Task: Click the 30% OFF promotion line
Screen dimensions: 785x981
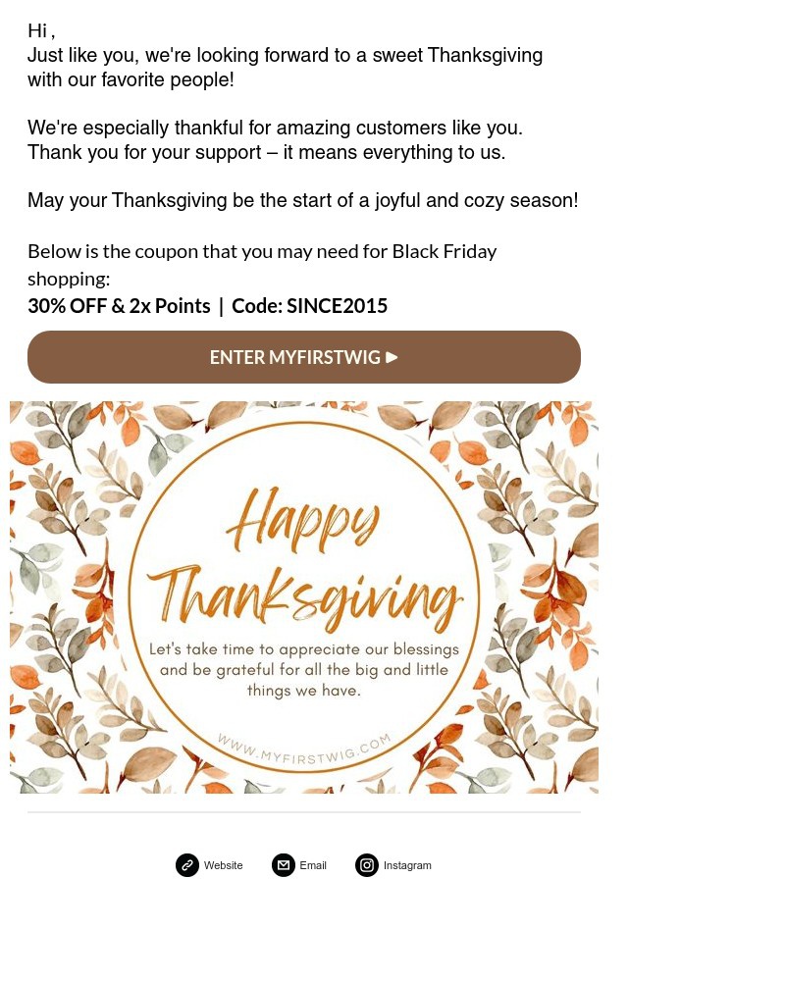Action: pos(119,305)
